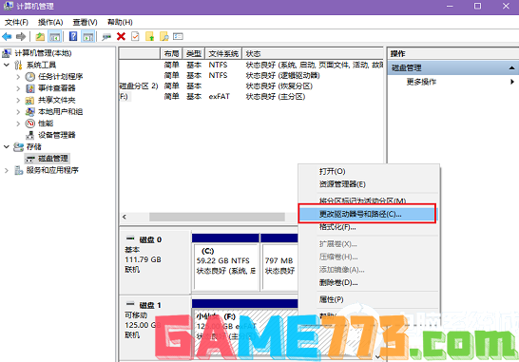The width and height of the screenshot is (519, 362).
Task: Collapse the 存储 node chevron
Action: [x=7, y=146]
